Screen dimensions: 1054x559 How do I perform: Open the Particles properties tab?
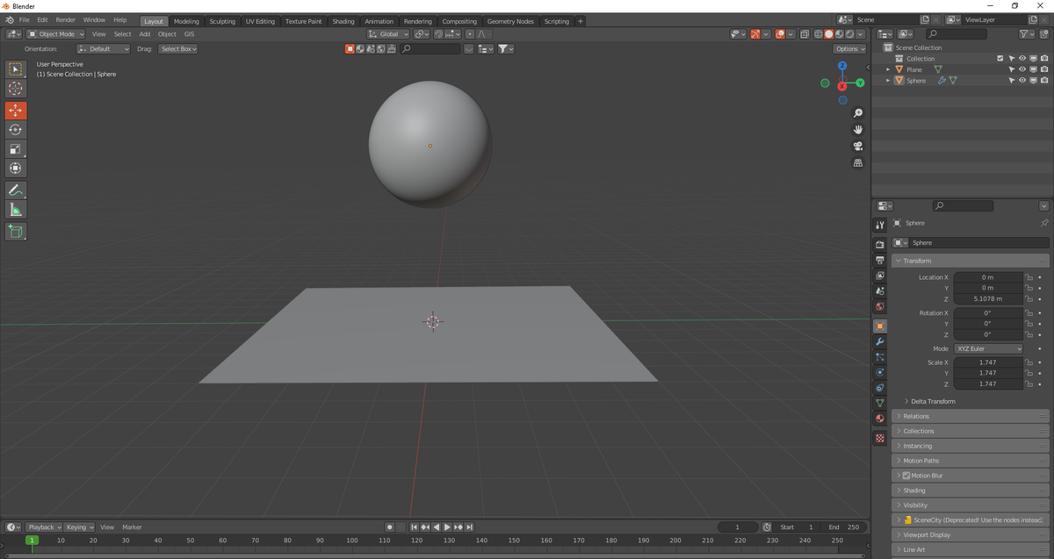pyautogui.click(x=880, y=356)
